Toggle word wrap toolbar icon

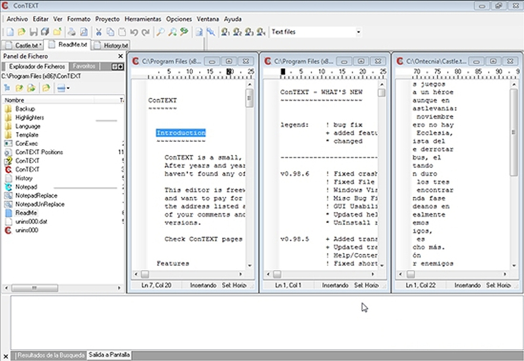pyautogui.click(x=199, y=32)
